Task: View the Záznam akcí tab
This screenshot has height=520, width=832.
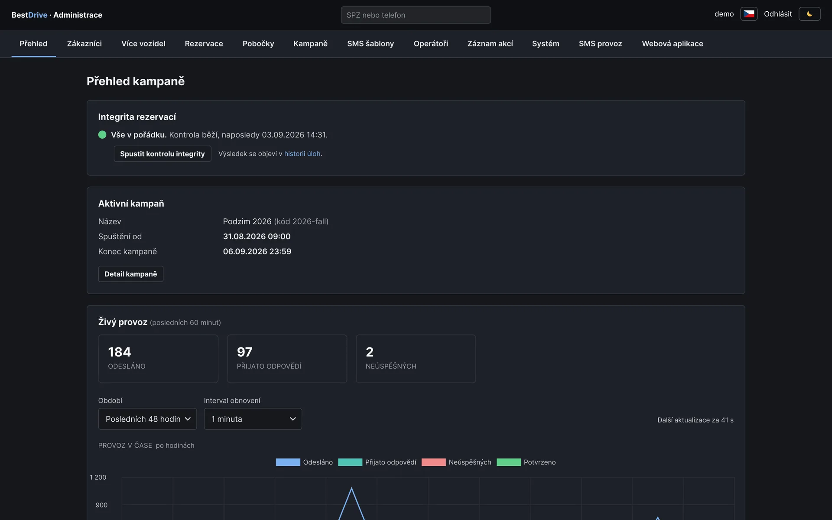Action: (x=490, y=44)
